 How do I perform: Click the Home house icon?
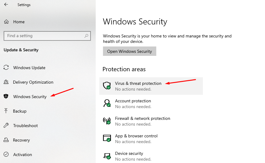coord(6,22)
